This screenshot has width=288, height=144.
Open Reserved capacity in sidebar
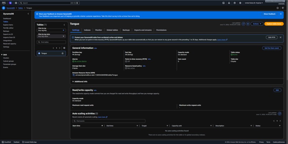tap(10, 44)
